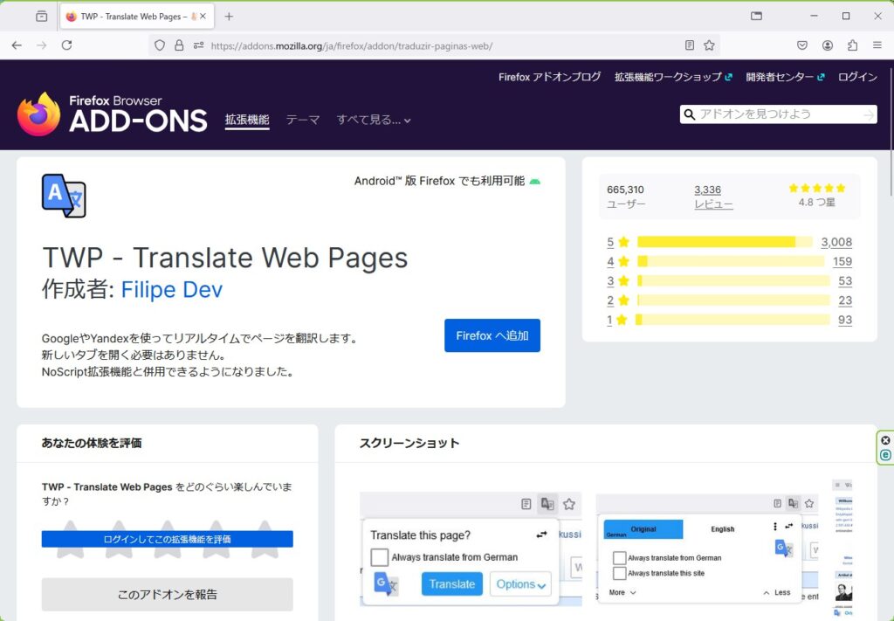Toggle reader view icon in address bar

coord(690,45)
